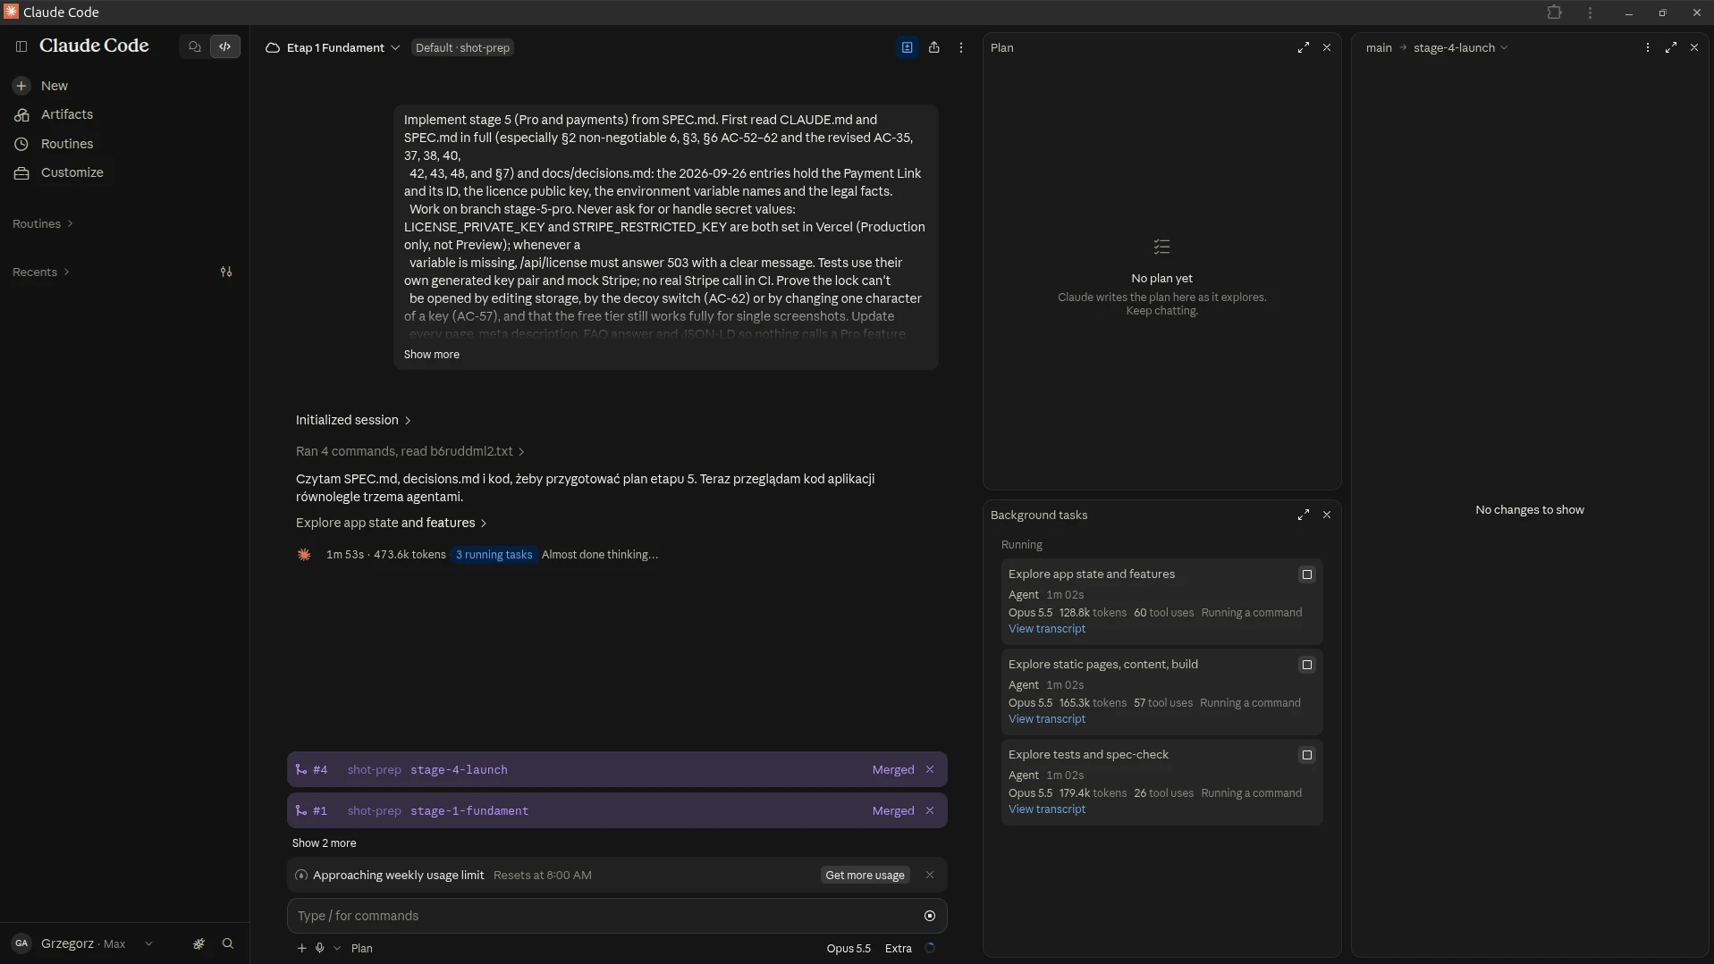
Task: Open the Grzegorz account menu
Action: pyautogui.click(x=82, y=943)
